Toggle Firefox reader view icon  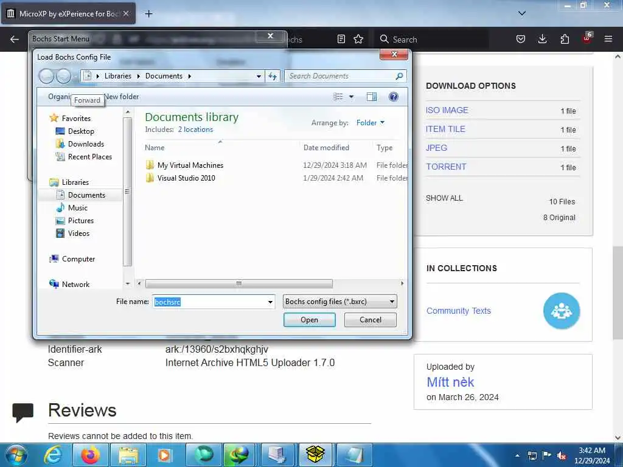341,40
